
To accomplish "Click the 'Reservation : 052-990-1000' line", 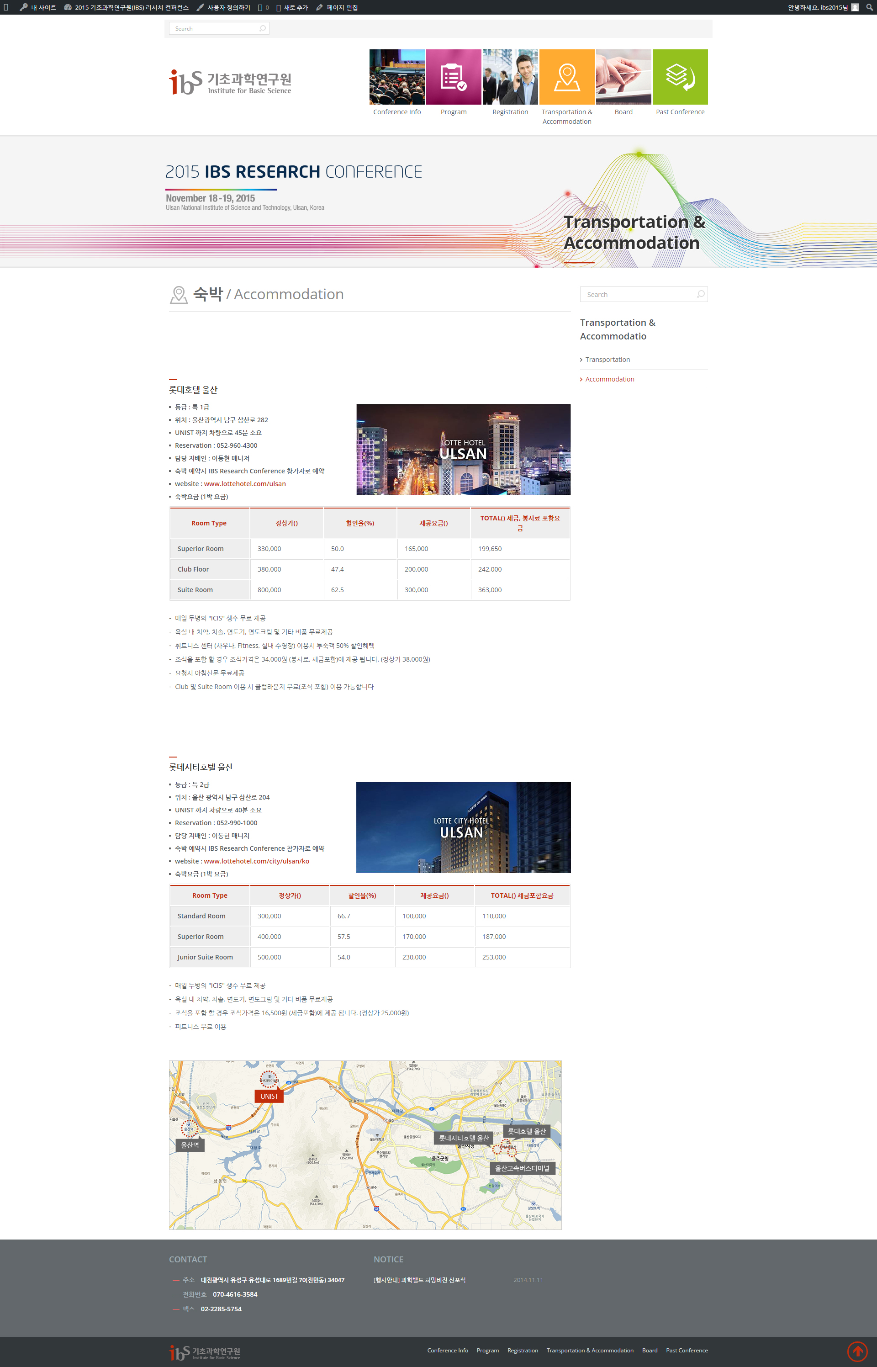I will (216, 823).
